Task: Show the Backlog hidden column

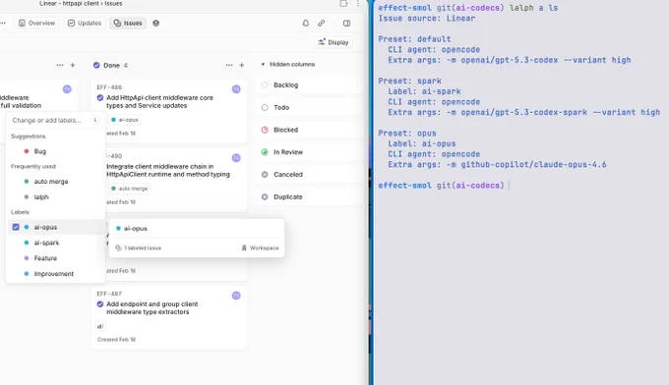Action: click(x=309, y=85)
